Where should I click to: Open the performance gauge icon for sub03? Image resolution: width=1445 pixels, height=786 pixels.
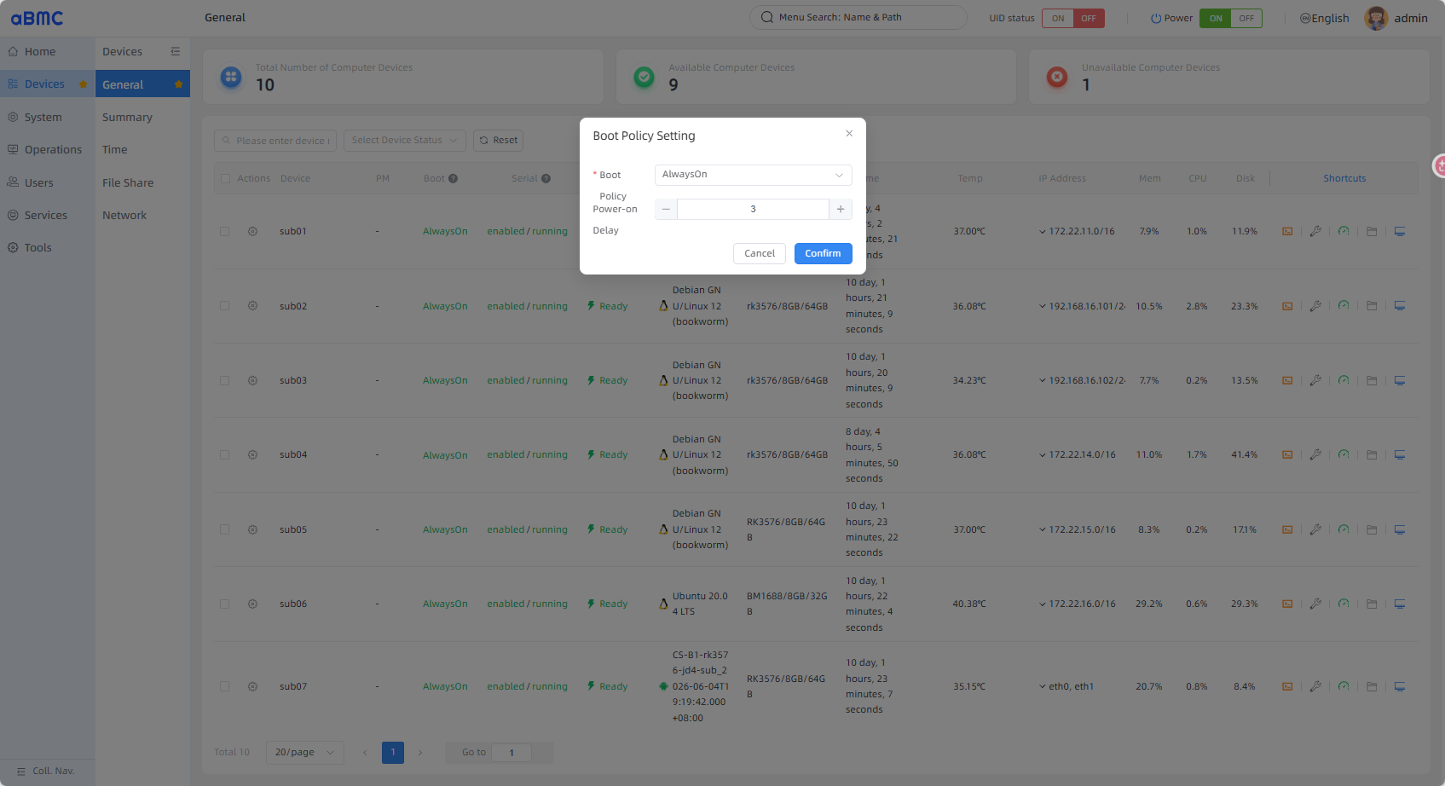click(1344, 380)
